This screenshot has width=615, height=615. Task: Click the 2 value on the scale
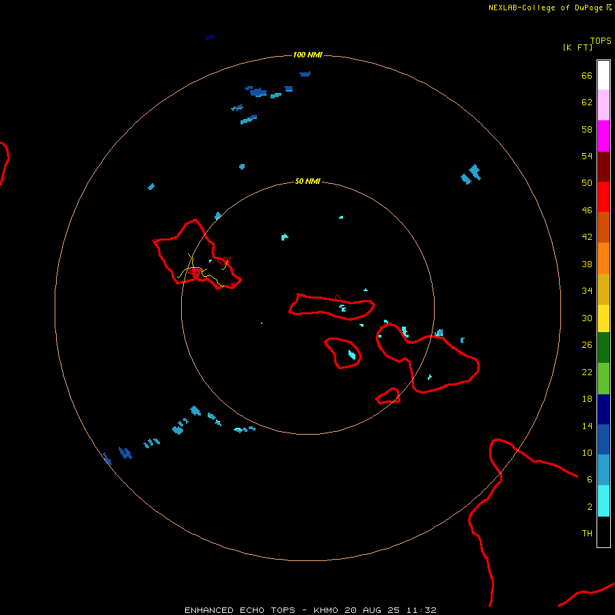point(590,507)
